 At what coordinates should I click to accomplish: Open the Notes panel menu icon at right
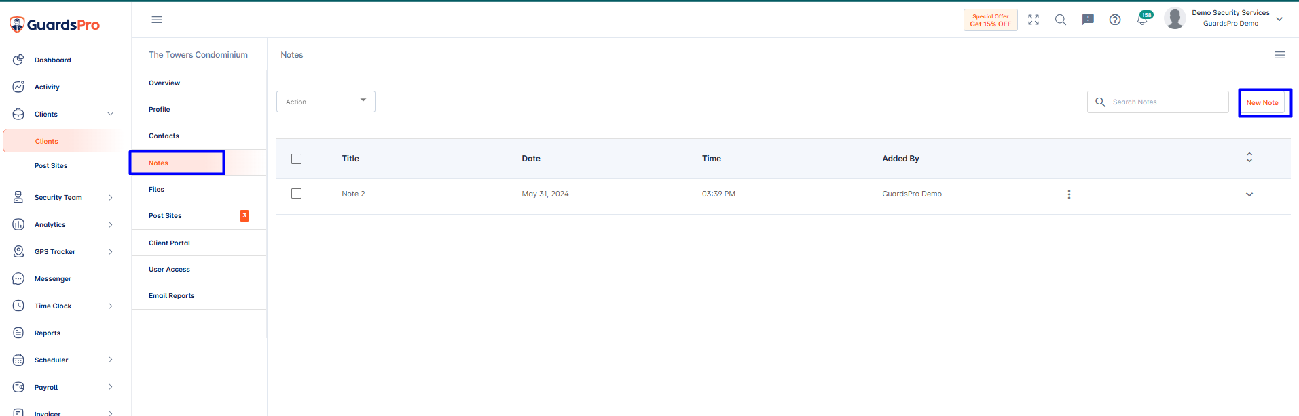[x=1279, y=55]
